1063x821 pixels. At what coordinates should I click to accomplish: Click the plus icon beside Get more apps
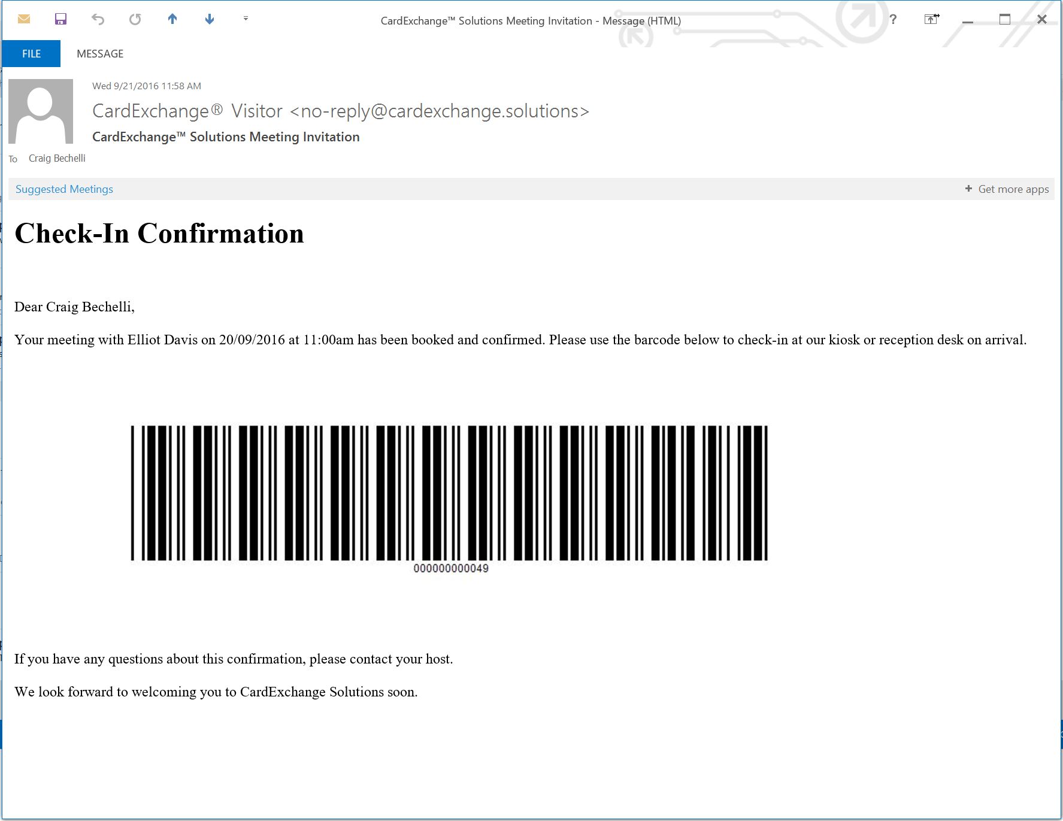click(968, 189)
